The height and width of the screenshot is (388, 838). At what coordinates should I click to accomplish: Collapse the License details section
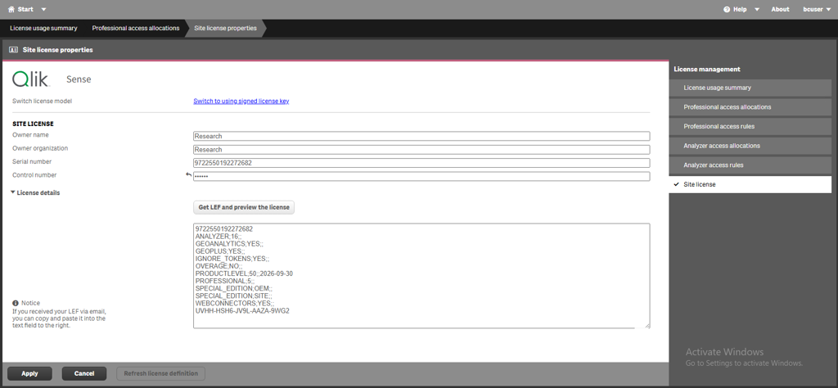(x=35, y=193)
